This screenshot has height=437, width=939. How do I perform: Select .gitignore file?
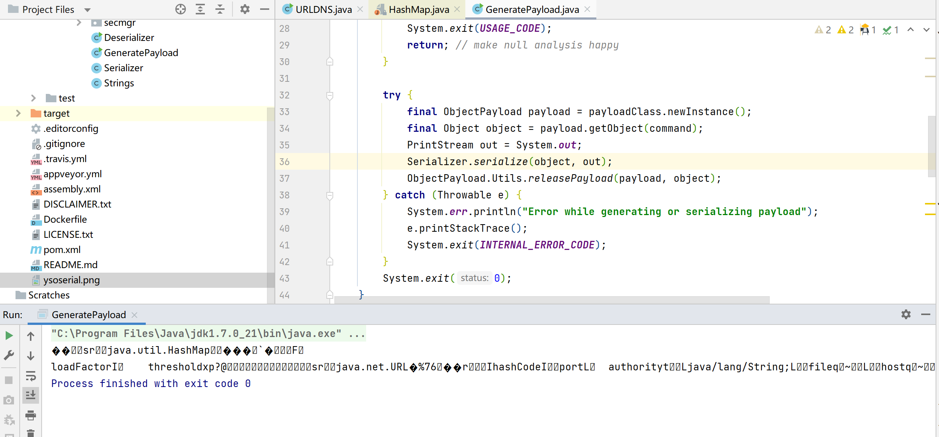58,144
